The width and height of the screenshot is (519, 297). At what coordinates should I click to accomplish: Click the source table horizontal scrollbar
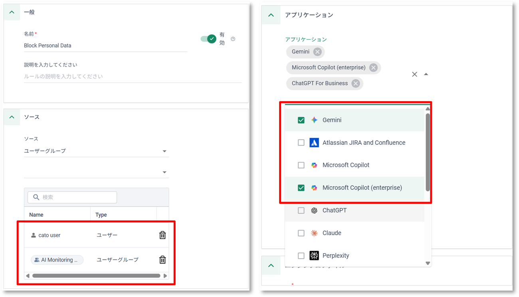(96, 275)
